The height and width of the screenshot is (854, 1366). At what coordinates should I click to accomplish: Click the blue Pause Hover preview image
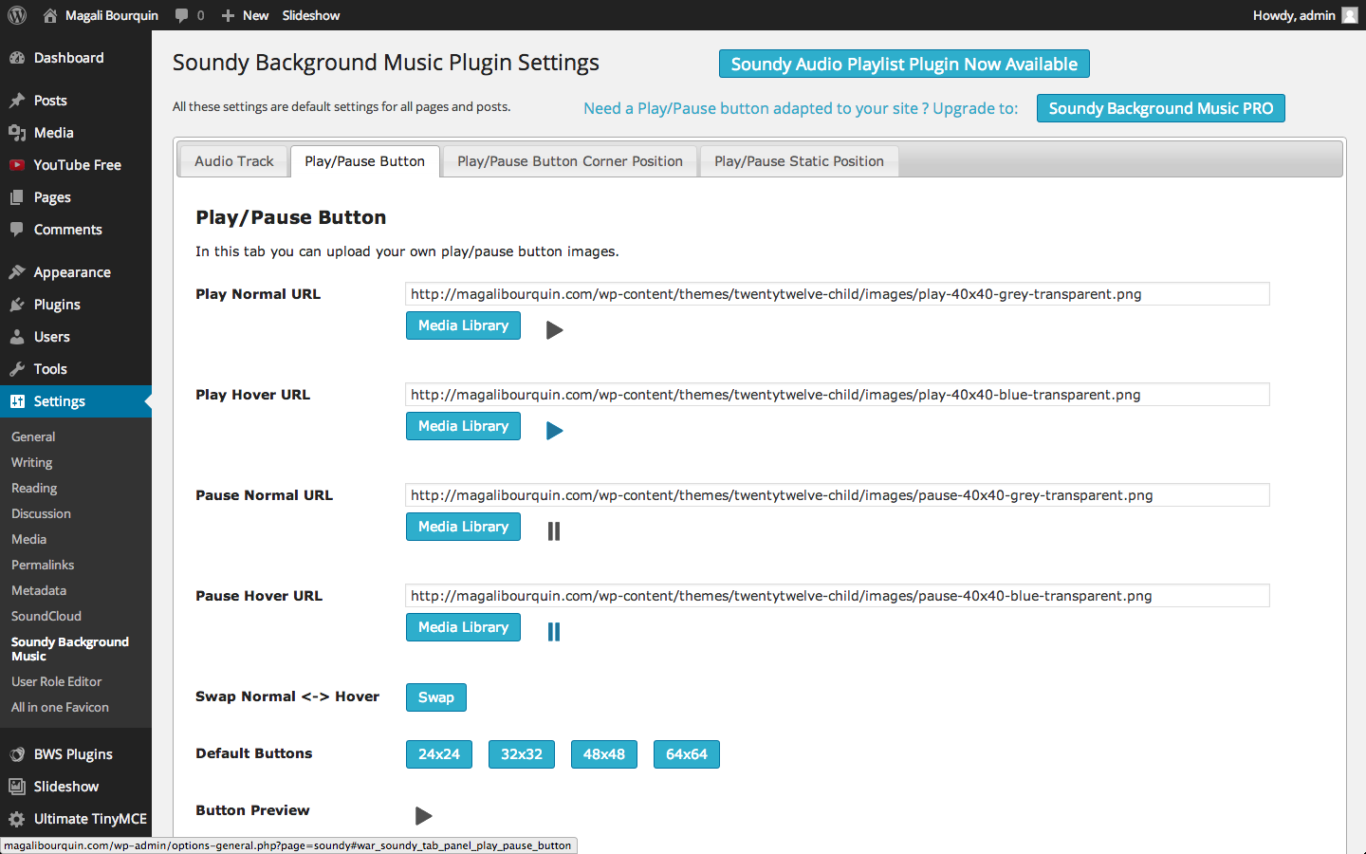tap(554, 632)
